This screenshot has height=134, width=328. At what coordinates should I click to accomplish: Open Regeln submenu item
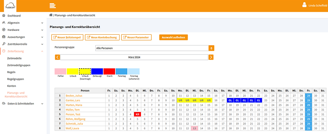click(11, 72)
